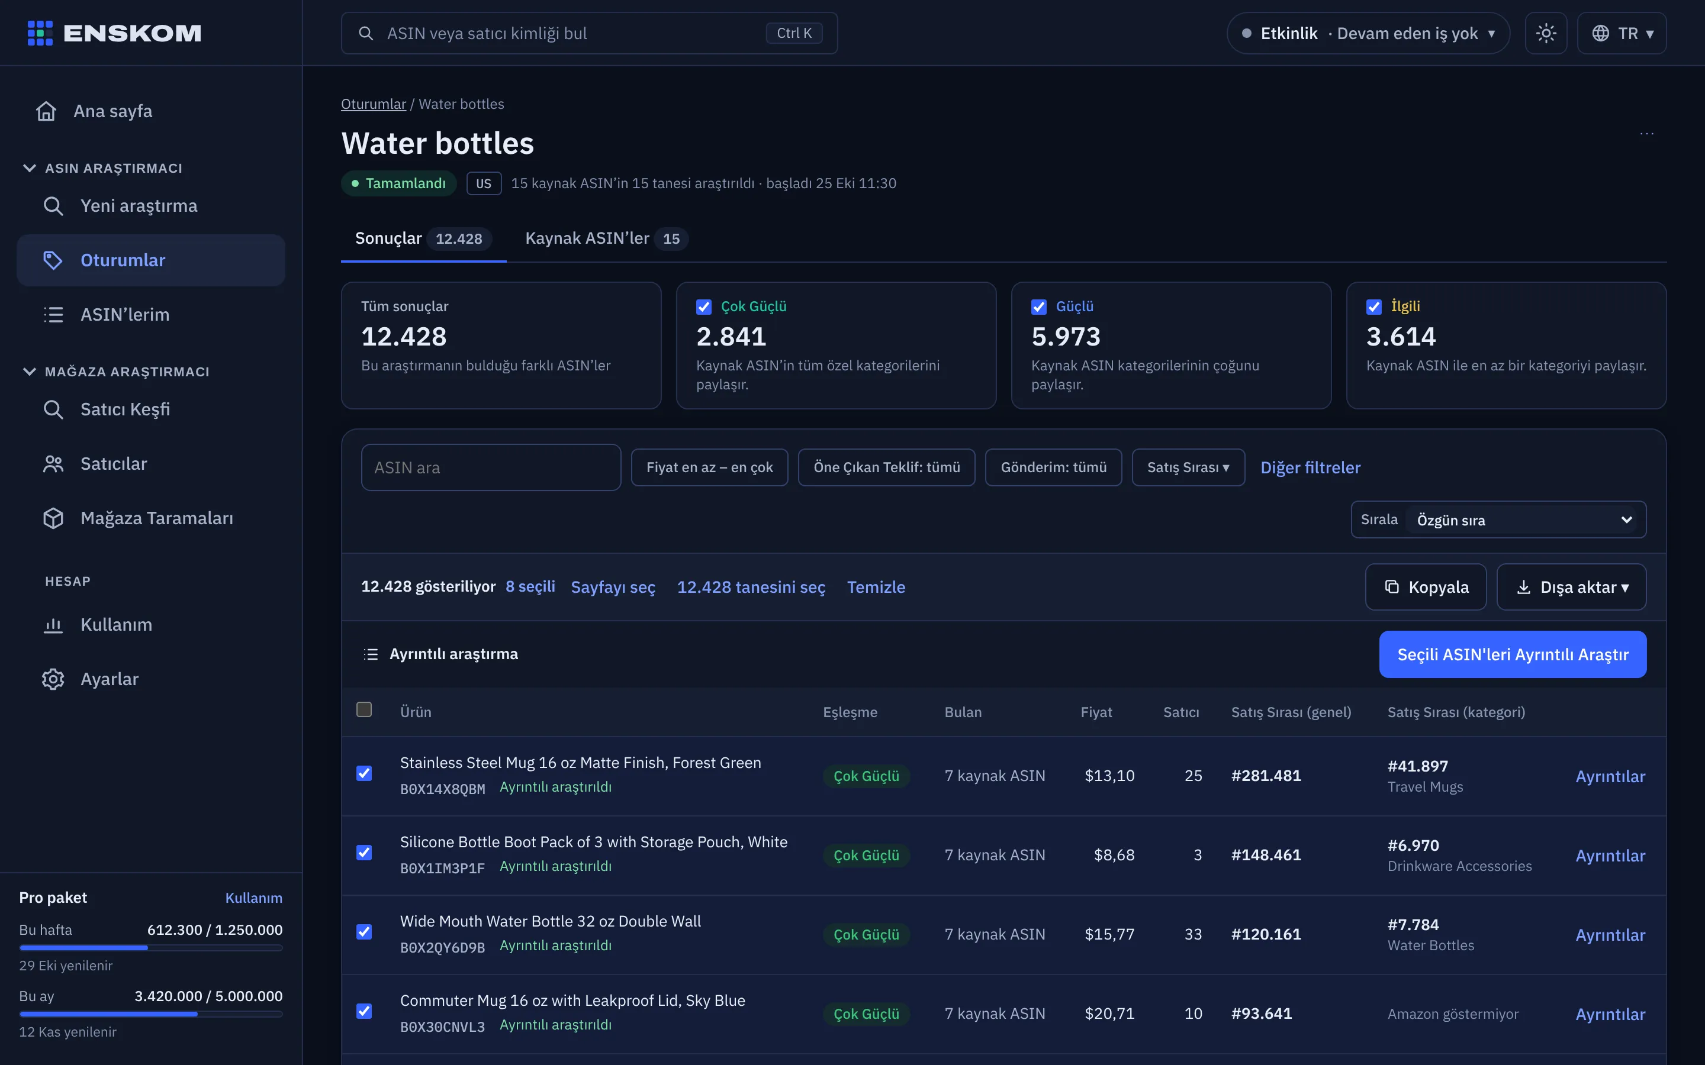Open Ayrıntılar for Wide Mouth Water Bottle
The width and height of the screenshot is (1705, 1065).
(1610, 935)
